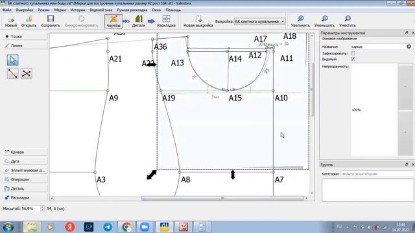Switch to Детали mode
The height and width of the screenshot is (233, 415).
tap(139, 21)
